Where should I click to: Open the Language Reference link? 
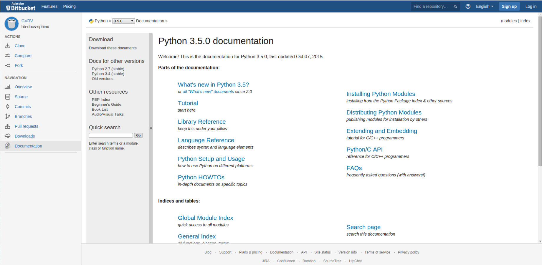click(206, 140)
